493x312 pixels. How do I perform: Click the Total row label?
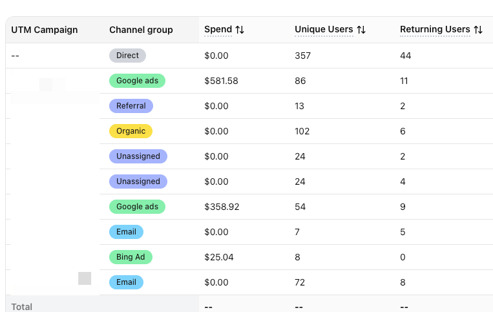tap(22, 307)
